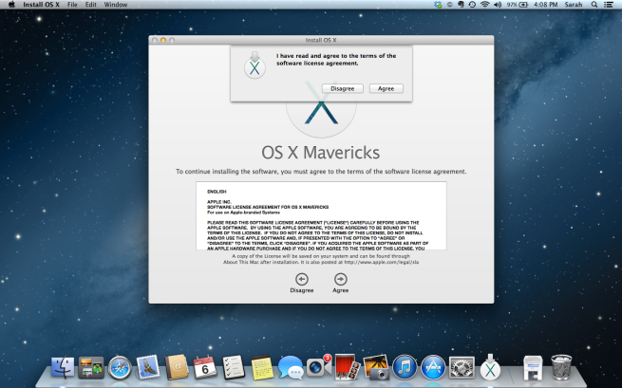Open Messages from the Dock
The image size is (622, 388).
(290, 368)
